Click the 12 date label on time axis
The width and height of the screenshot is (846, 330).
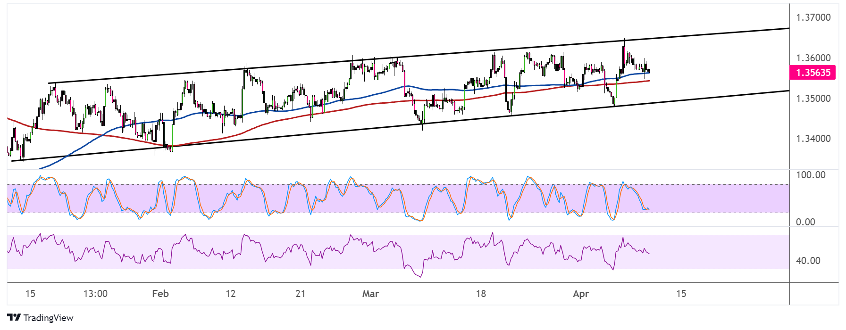pyautogui.click(x=230, y=294)
